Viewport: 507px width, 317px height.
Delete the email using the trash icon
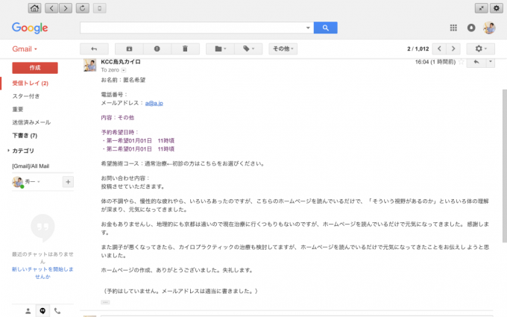click(184, 48)
